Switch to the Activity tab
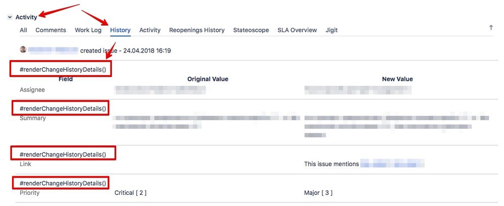504x206 pixels. pos(150,30)
